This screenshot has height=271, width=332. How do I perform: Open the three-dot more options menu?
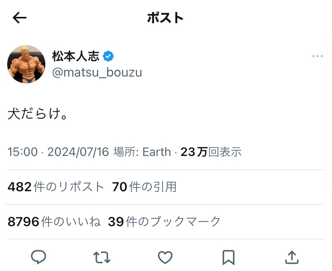coord(317,57)
